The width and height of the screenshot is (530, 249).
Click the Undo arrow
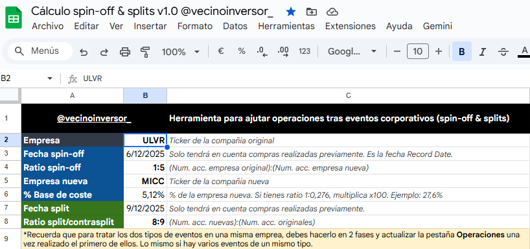84,52
